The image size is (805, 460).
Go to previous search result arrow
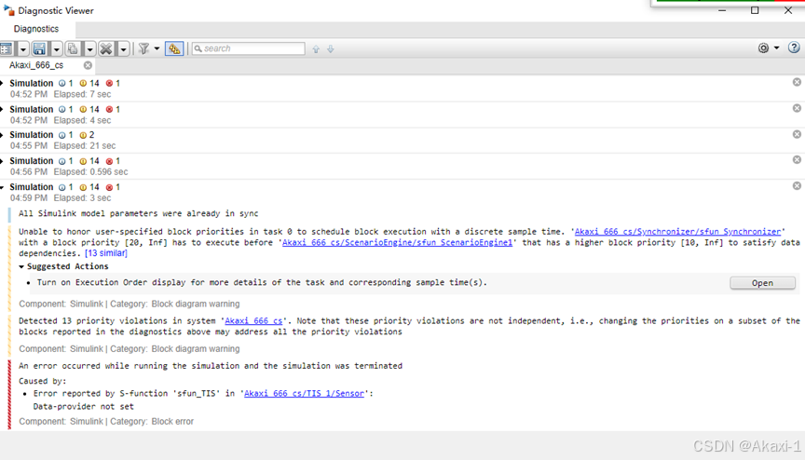pyautogui.click(x=316, y=49)
